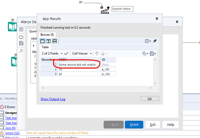The width and height of the screenshot is (200, 138).
Task: Click scroll left arrow in results table
Action: coord(43,88)
